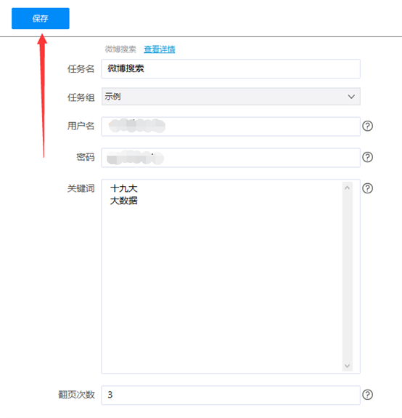Click into the 密码 input field
The width and height of the screenshot is (402, 418).
point(231,158)
